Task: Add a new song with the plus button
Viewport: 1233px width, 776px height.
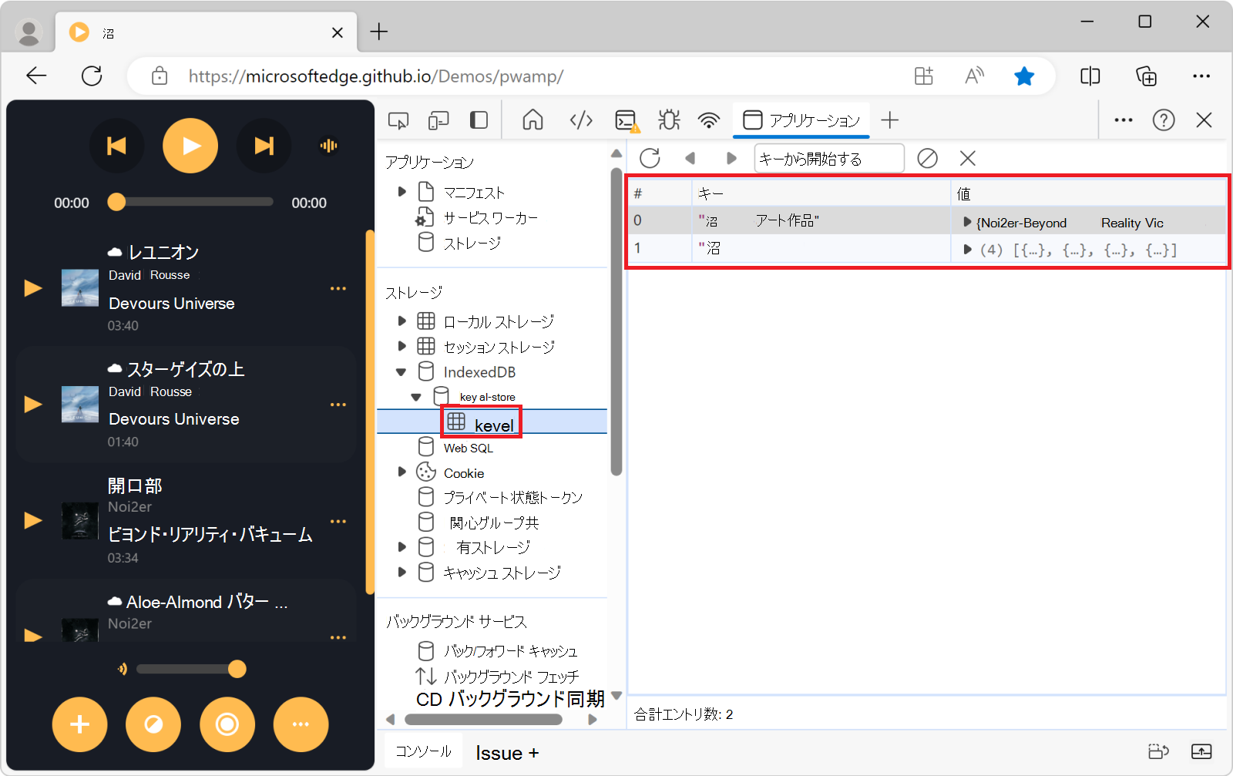Action: coord(79,724)
